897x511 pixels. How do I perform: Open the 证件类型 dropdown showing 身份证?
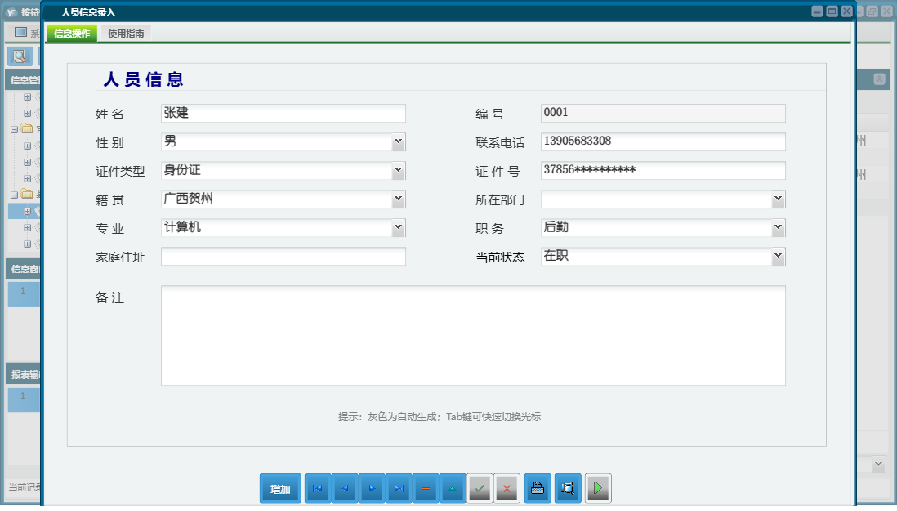tap(398, 171)
